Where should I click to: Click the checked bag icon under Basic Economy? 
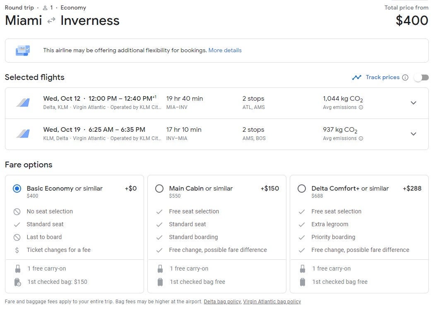tap(17, 282)
